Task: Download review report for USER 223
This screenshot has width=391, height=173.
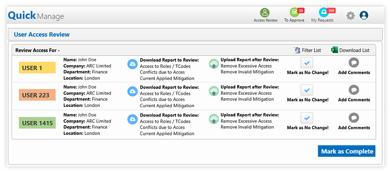Action: point(132,91)
